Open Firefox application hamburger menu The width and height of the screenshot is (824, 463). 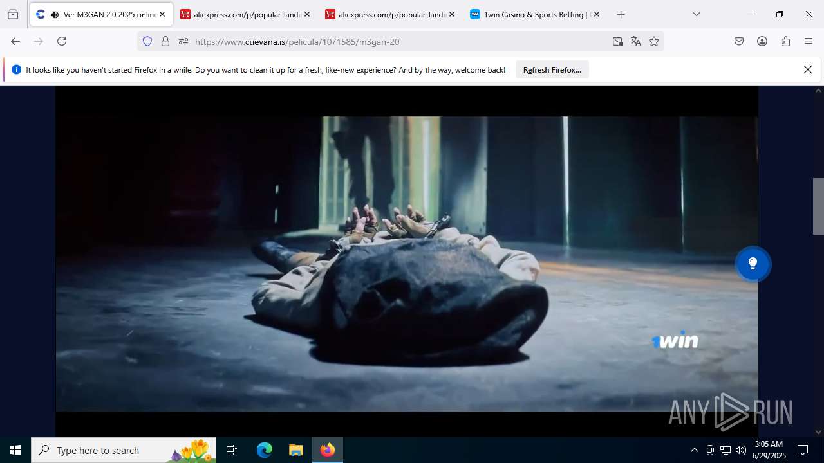tap(809, 41)
